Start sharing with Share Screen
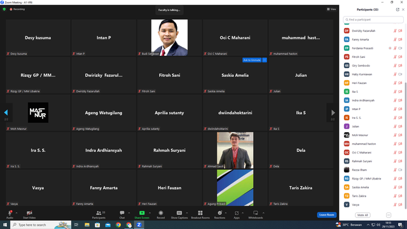Image resolution: width=407 pixels, height=229 pixels. [x=142, y=214]
